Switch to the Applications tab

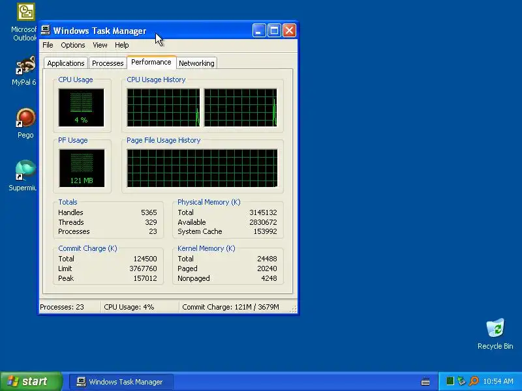(66, 63)
